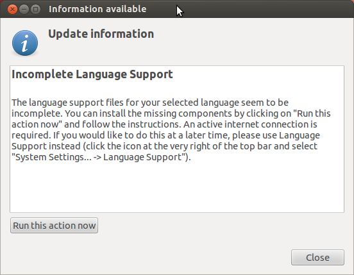The width and height of the screenshot is (354, 275).
Task: Click the blank dialog area between the two buttons
Action: point(194,242)
